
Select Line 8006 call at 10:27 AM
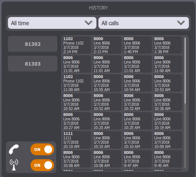point(77,121)
